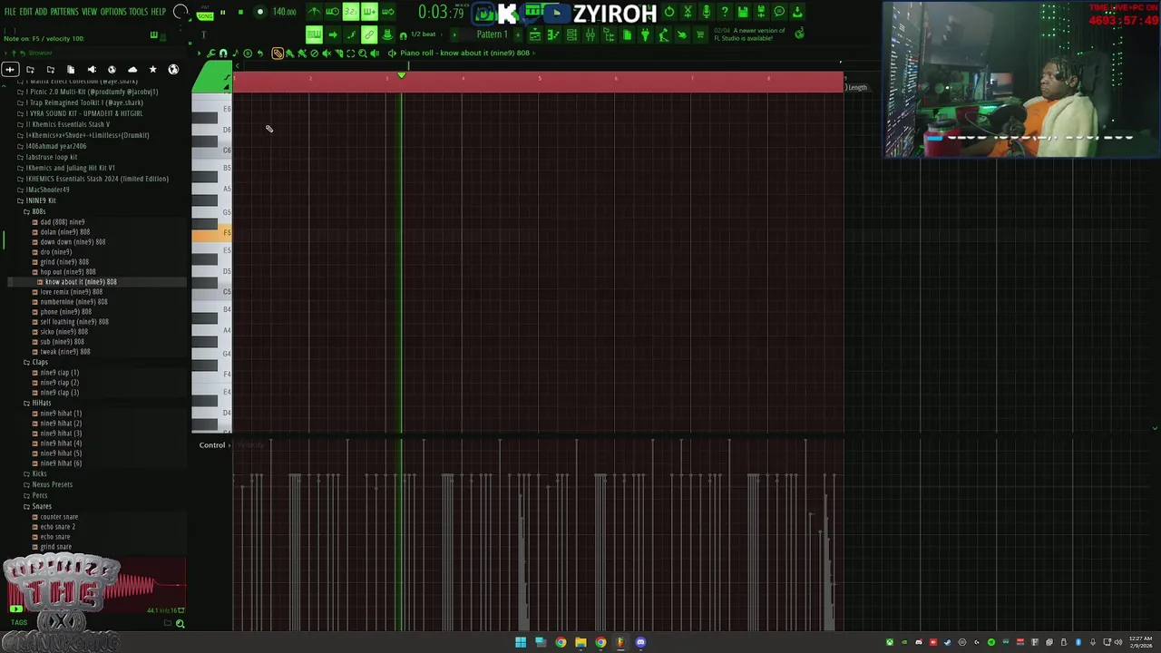Open Windows Start button in taskbar
1161x653 pixels.
pyautogui.click(x=521, y=643)
